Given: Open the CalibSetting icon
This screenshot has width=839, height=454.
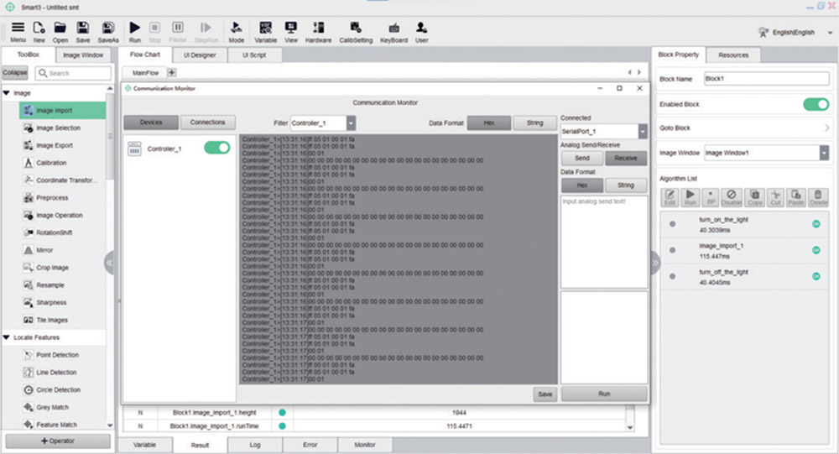Looking at the screenshot, I should (x=356, y=32).
